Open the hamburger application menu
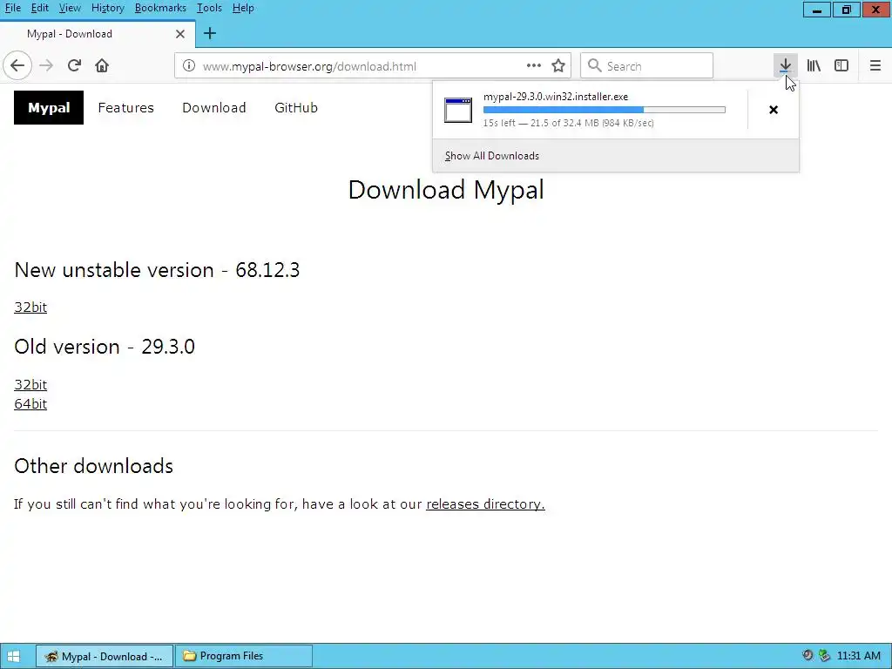 (875, 66)
